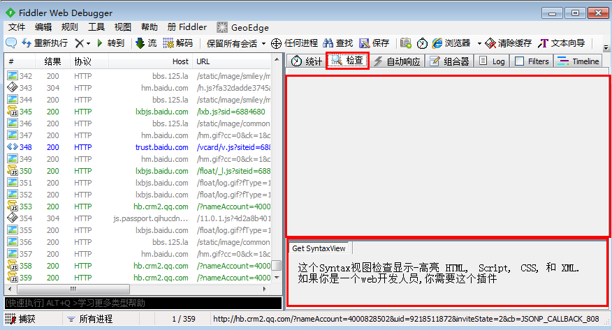Click horizontal scrollbar left arrow

tap(9, 289)
